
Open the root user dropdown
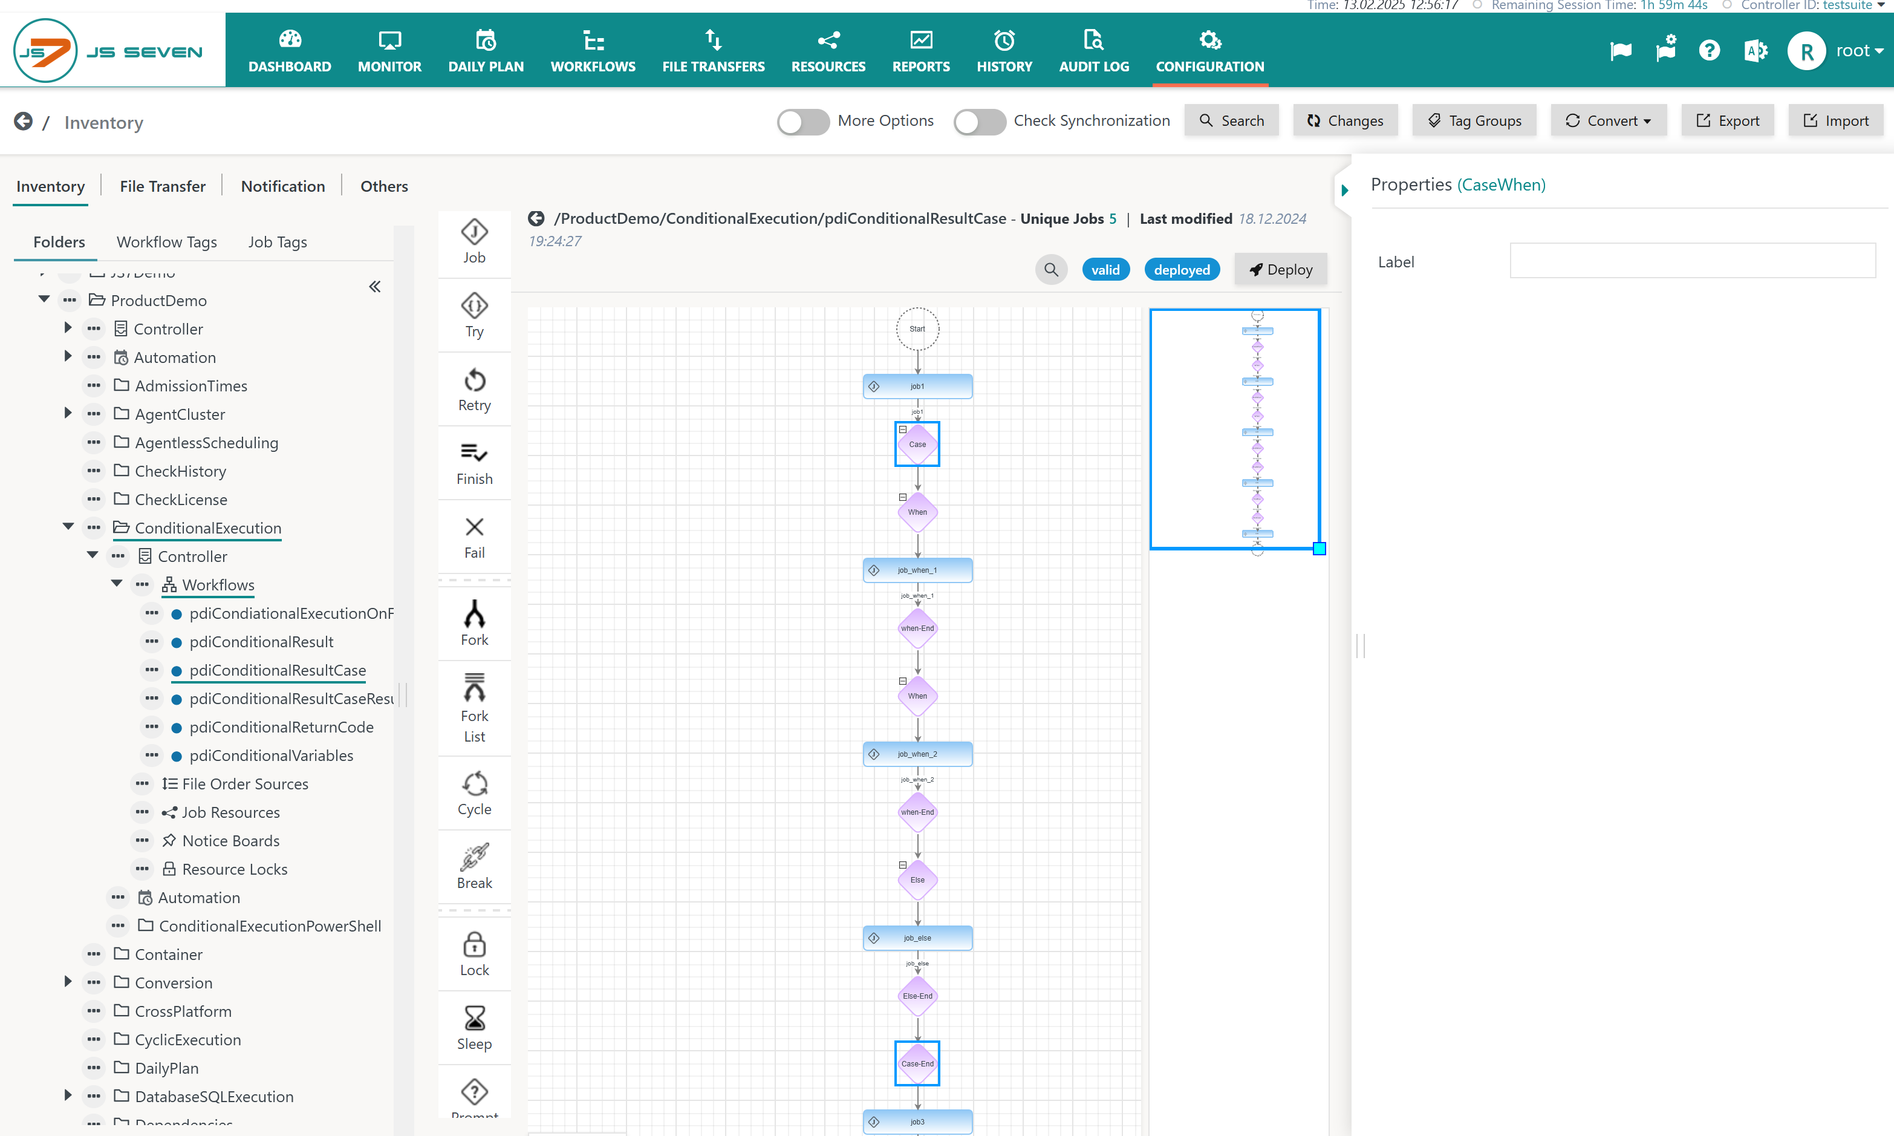(1859, 51)
